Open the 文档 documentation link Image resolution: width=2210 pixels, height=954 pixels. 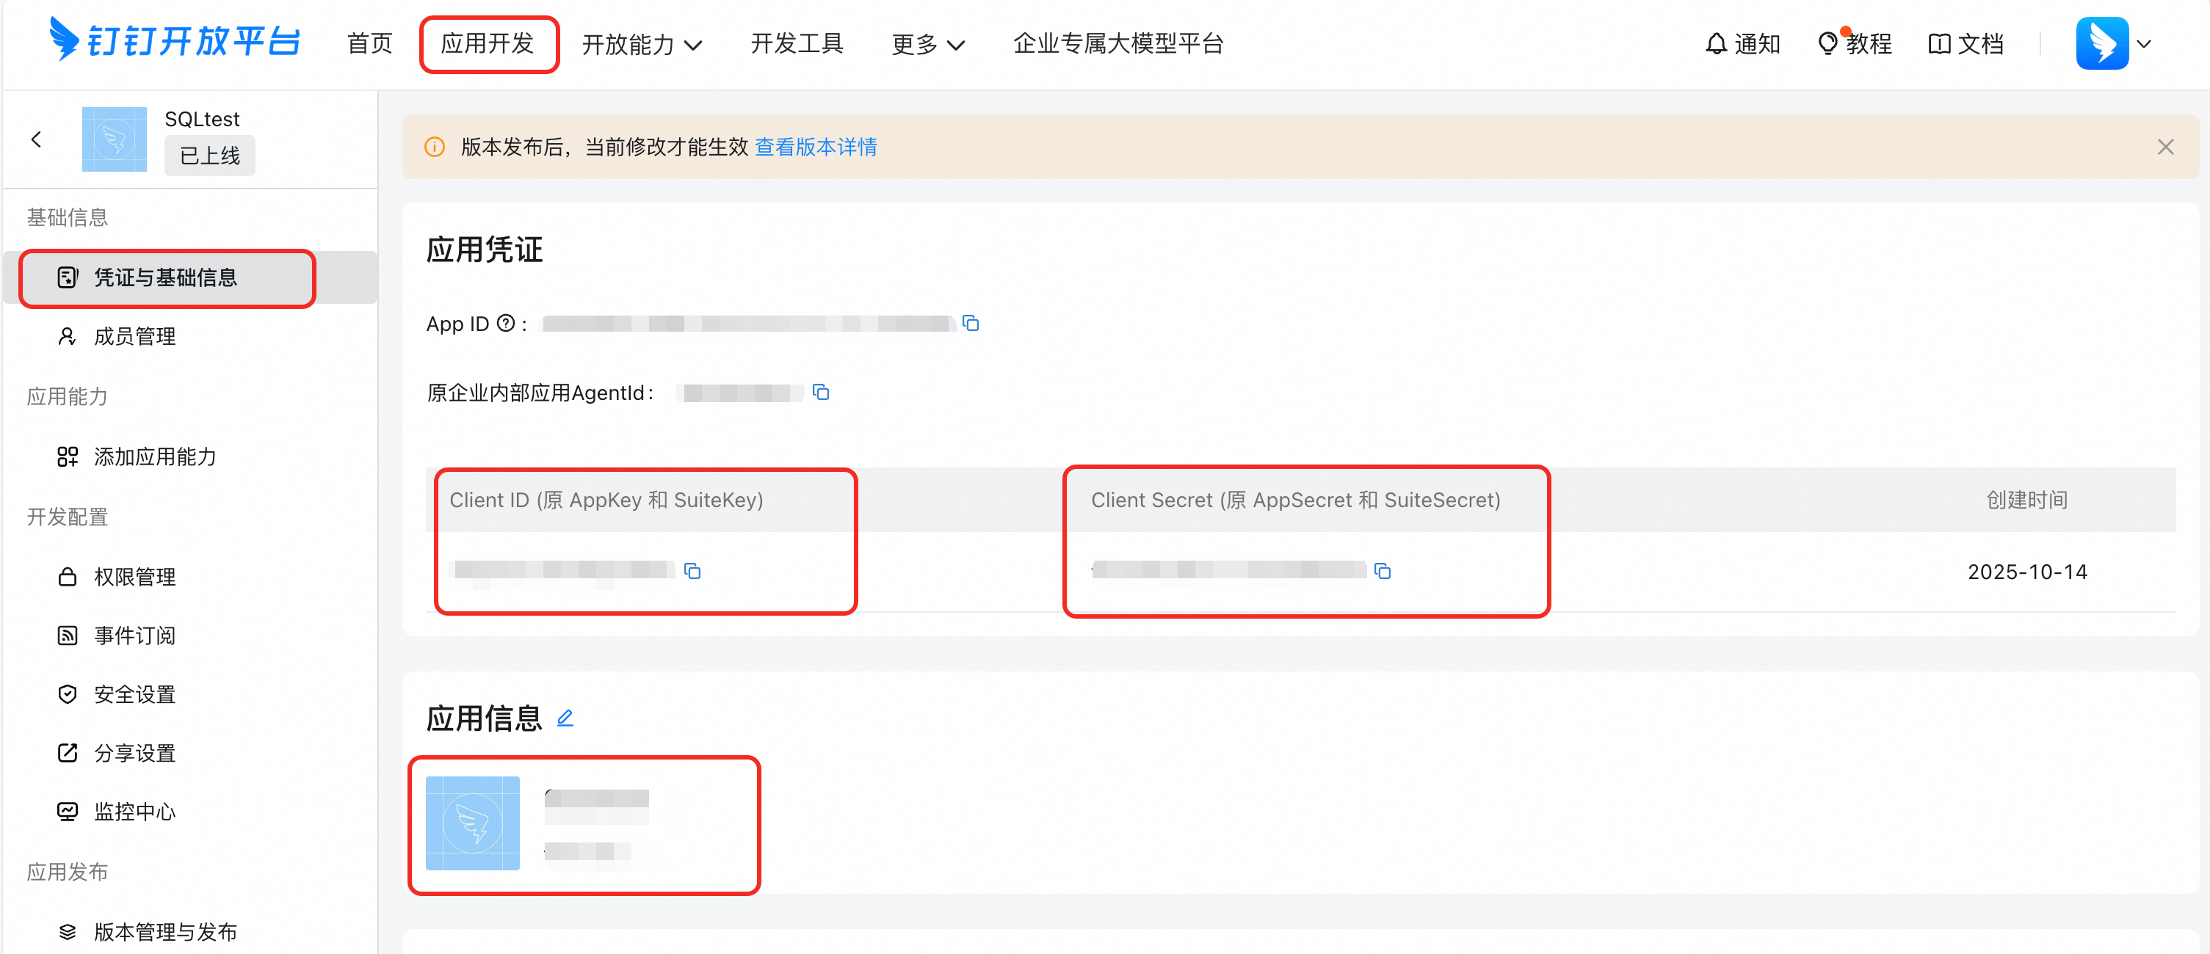1966,43
